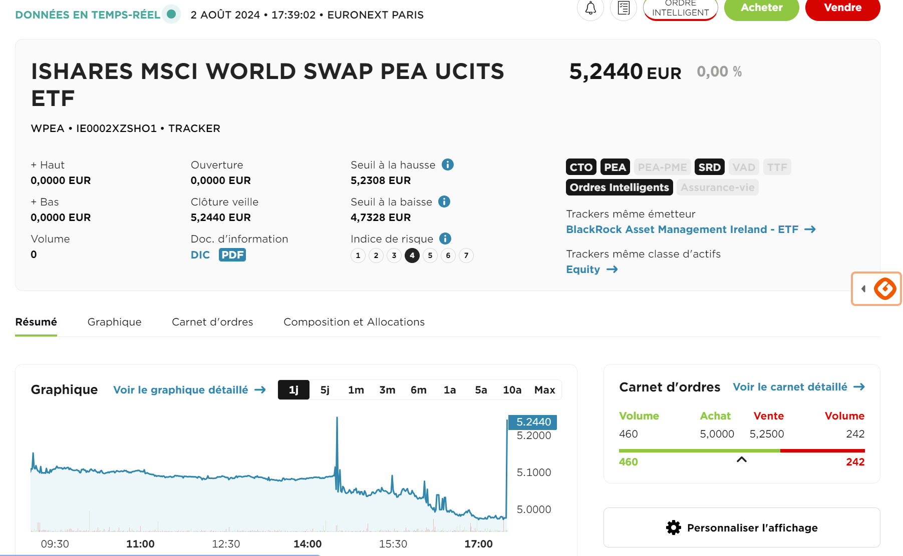Click the 5,2500 Vente price

tap(767, 434)
